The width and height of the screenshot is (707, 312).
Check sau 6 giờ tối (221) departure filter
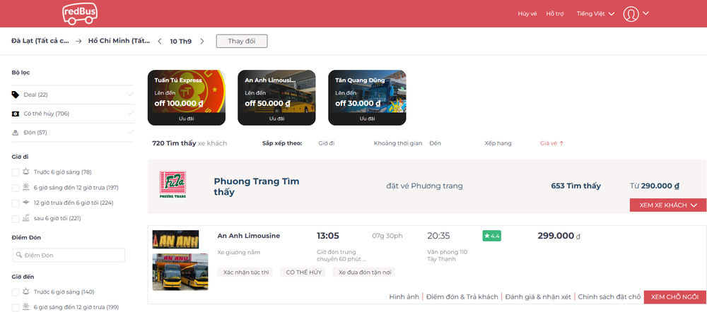pyautogui.click(x=16, y=219)
